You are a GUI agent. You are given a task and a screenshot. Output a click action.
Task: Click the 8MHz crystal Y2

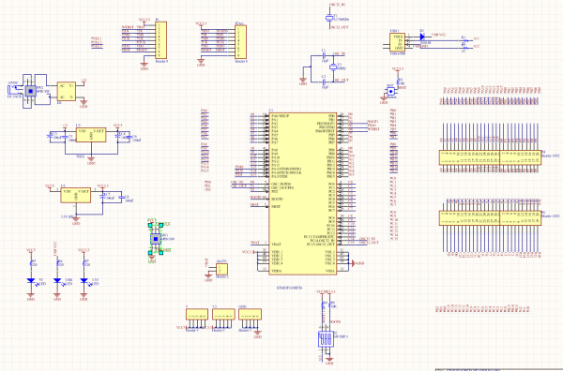(333, 67)
